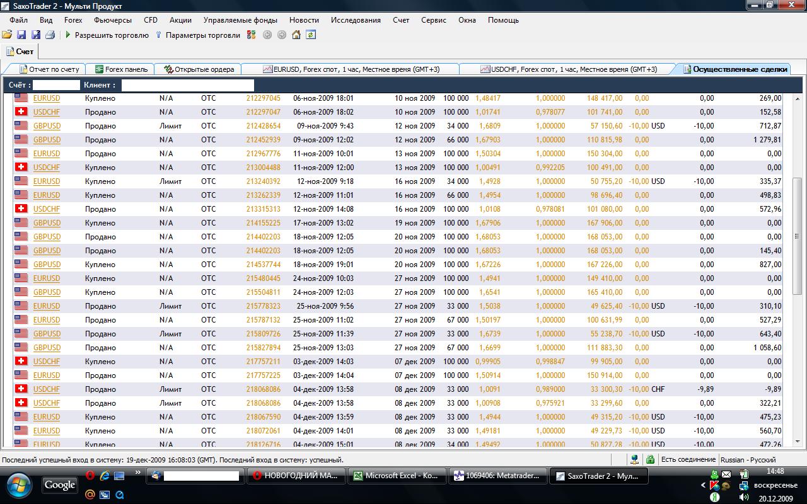Click the price 1,67903 cell

(488, 140)
